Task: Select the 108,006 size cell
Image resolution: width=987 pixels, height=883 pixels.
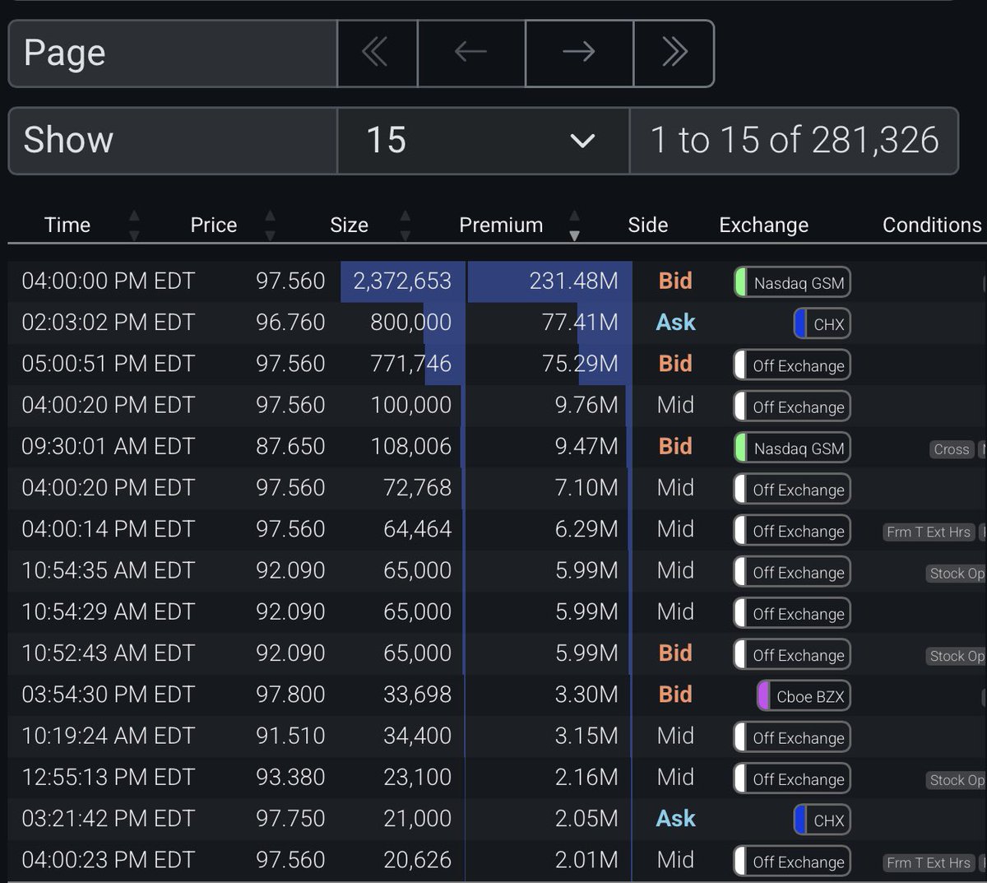Action: pyautogui.click(x=410, y=447)
